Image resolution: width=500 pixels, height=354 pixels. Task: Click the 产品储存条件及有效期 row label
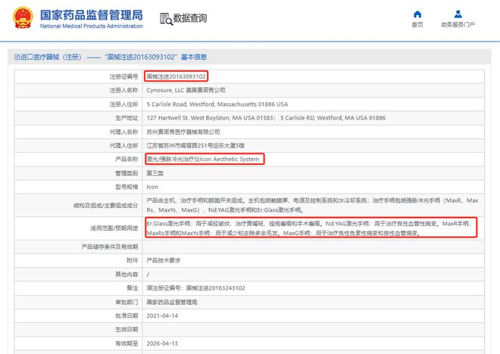tap(110, 247)
